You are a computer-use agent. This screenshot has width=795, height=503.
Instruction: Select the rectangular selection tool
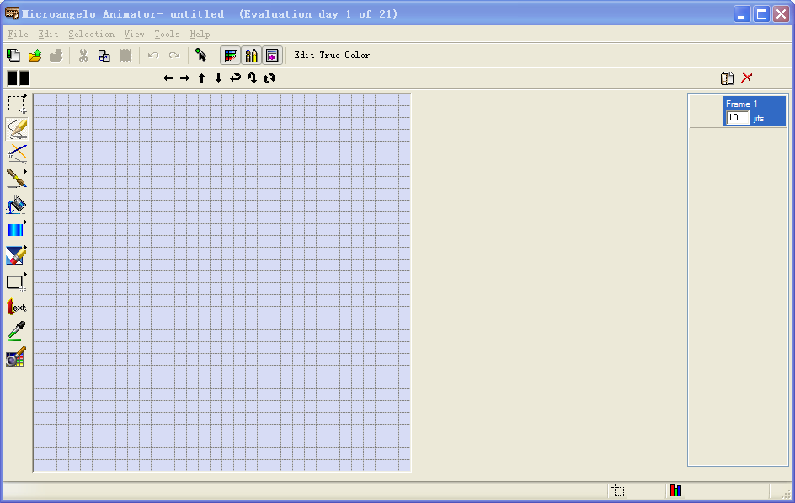[x=16, y=104]
